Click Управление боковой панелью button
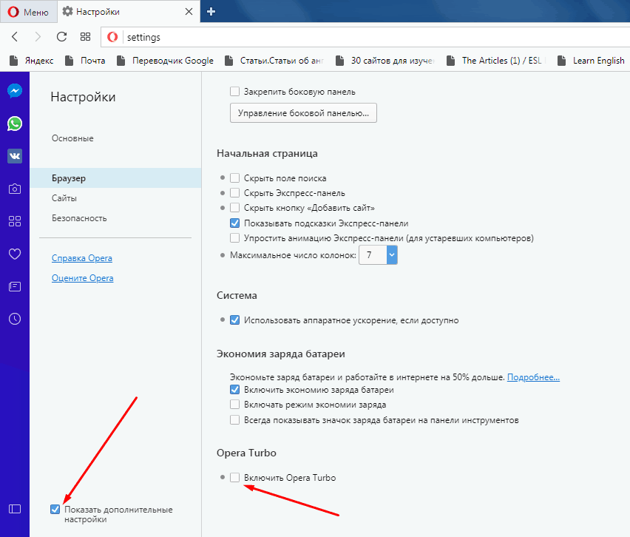The image size is (630, 537). coord(303,113)
